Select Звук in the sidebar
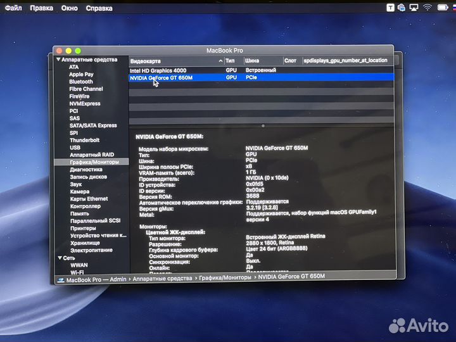The width and height of the screenshot is (456, 342). coord(76,184)
